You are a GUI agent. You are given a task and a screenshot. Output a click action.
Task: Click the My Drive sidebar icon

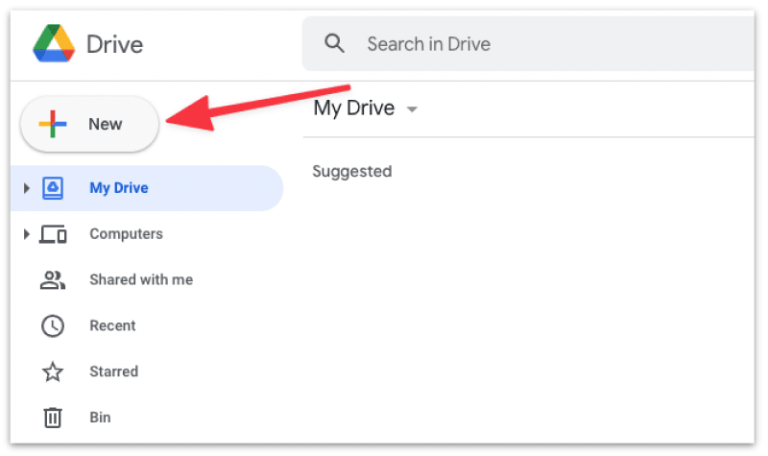53,188
